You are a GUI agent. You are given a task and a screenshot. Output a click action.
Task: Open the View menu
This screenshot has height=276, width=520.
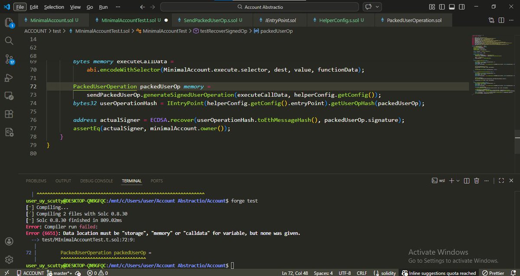(75, 7)
